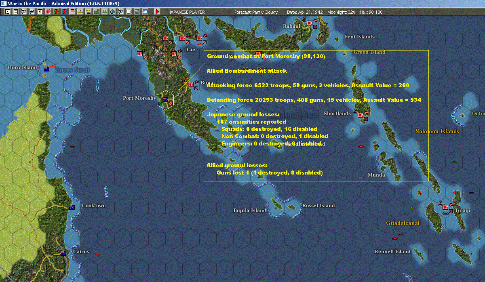Select the Australian flag at Port Moresby
The height and width of the screenshot is (282, 485).
165,99
